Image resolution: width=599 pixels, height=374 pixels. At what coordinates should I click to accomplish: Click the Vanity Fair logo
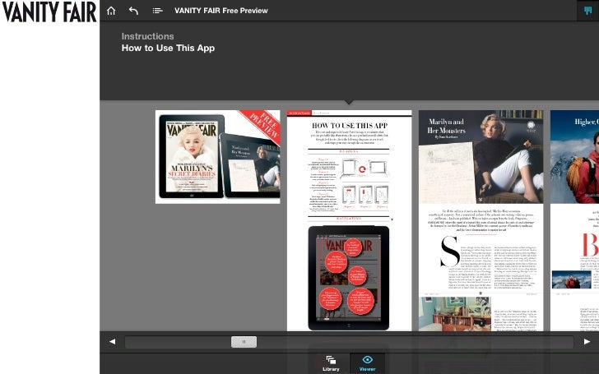(x=49, y=12)
